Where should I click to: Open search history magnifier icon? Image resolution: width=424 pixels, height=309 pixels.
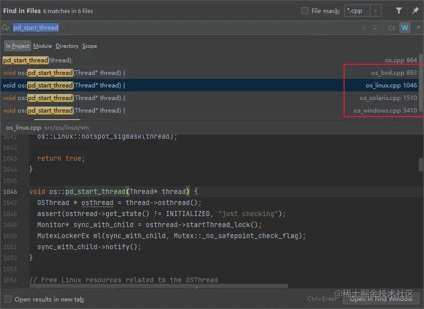point(6,28)
